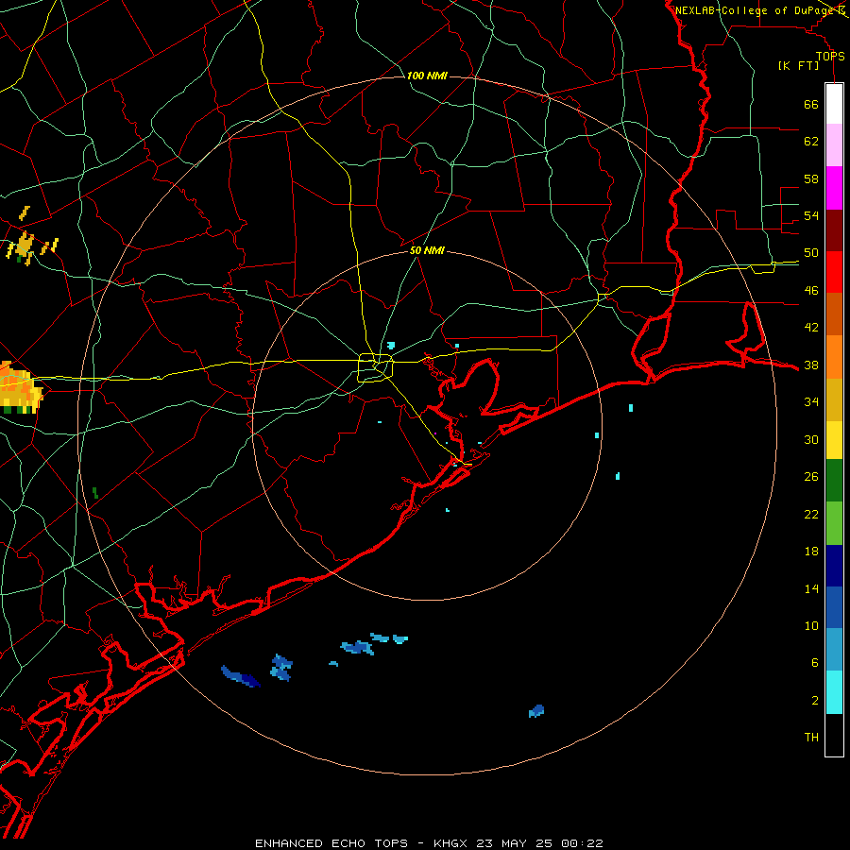
Task: Click the light pink legend swatch
Action: [x=834, y=145]
